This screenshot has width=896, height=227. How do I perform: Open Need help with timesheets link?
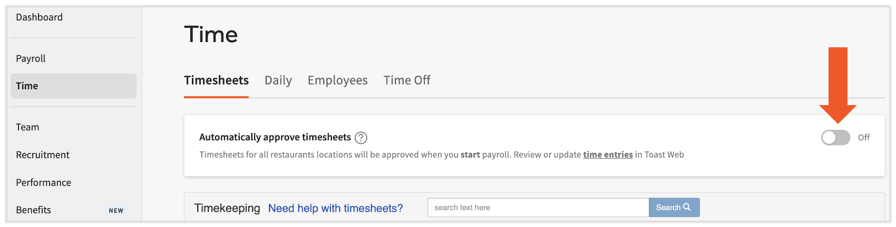pyautogui.click(x=335, y=208)
